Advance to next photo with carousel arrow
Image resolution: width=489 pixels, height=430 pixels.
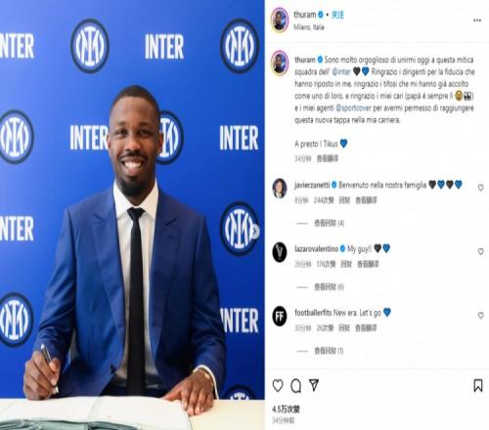pos(255,231)
